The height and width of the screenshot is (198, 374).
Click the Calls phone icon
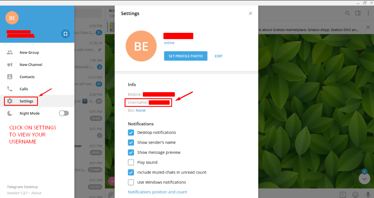click(10, 89)
